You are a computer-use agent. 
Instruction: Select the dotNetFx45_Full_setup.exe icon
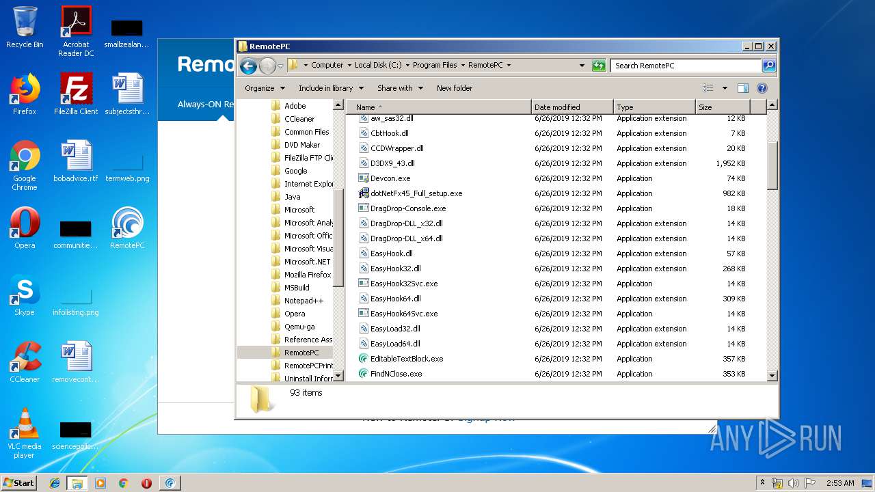pos(364,193)
